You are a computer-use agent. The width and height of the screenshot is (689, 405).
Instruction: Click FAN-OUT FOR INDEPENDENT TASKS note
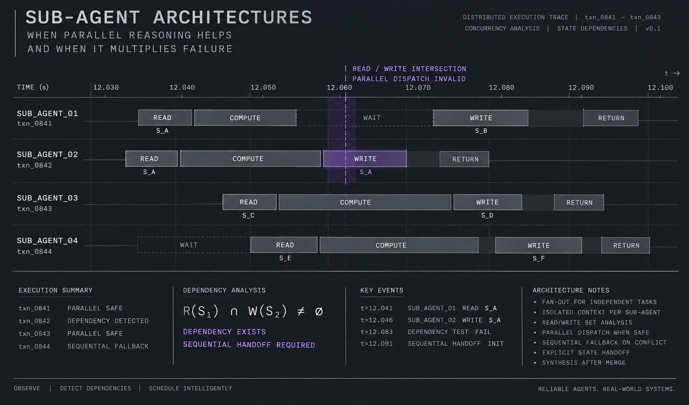[599, 302]
